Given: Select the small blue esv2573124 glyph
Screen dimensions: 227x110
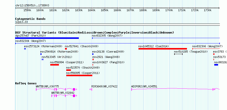Looking at the screenshot, I should tap(25, 49).
